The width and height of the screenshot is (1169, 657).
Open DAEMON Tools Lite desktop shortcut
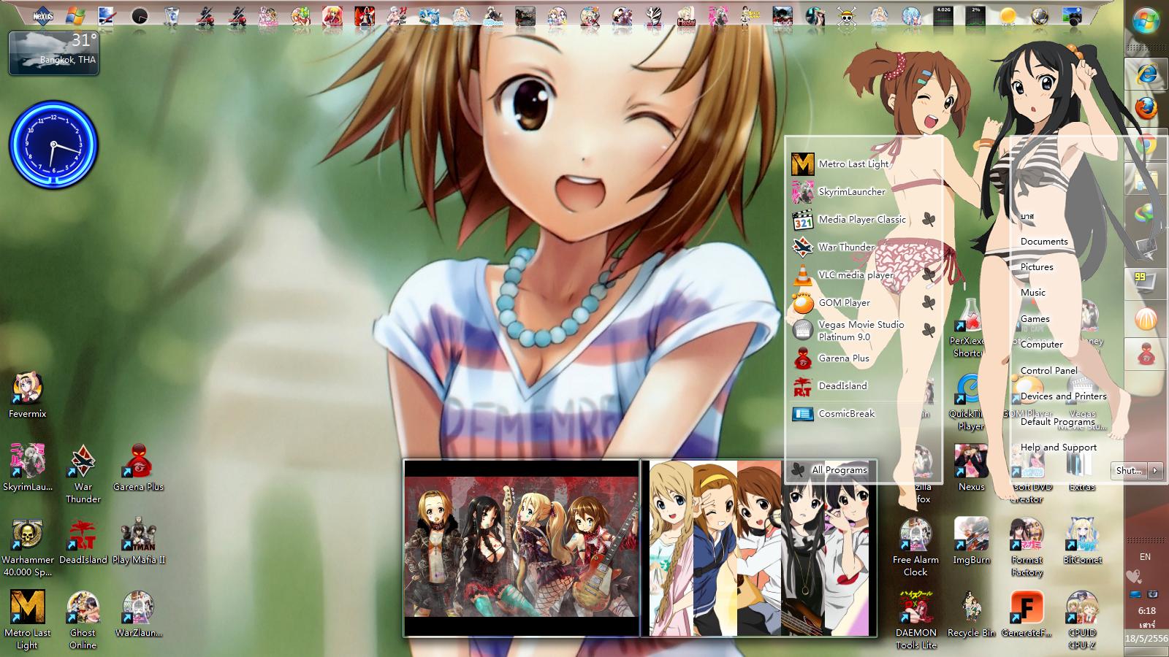coord(915,620)
